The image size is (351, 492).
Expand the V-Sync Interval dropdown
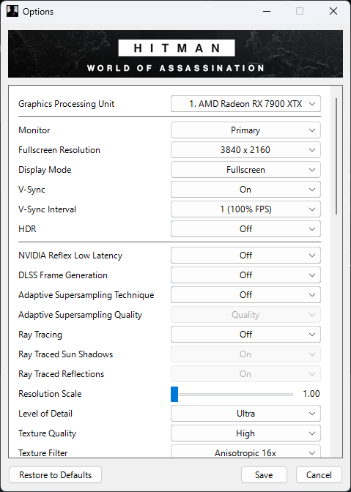pos(245,209)
